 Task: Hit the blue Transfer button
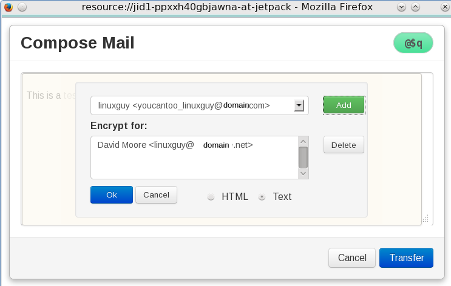(x=406, y=258)
